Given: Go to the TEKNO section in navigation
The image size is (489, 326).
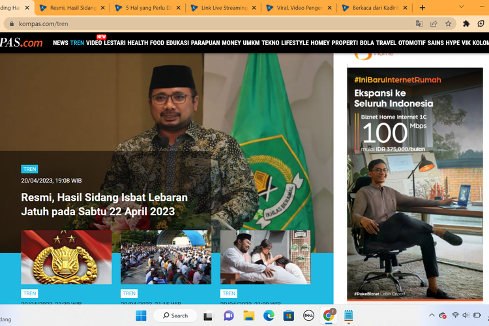Looking at the screenshot, I should 271,42.
